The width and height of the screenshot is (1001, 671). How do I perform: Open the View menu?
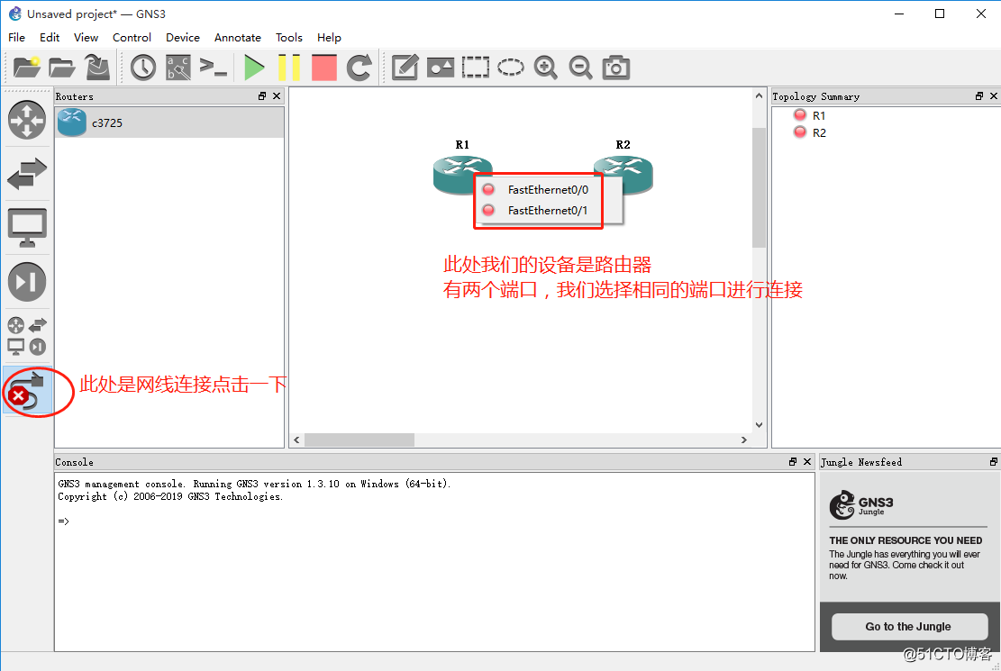[x=86, y=38]
